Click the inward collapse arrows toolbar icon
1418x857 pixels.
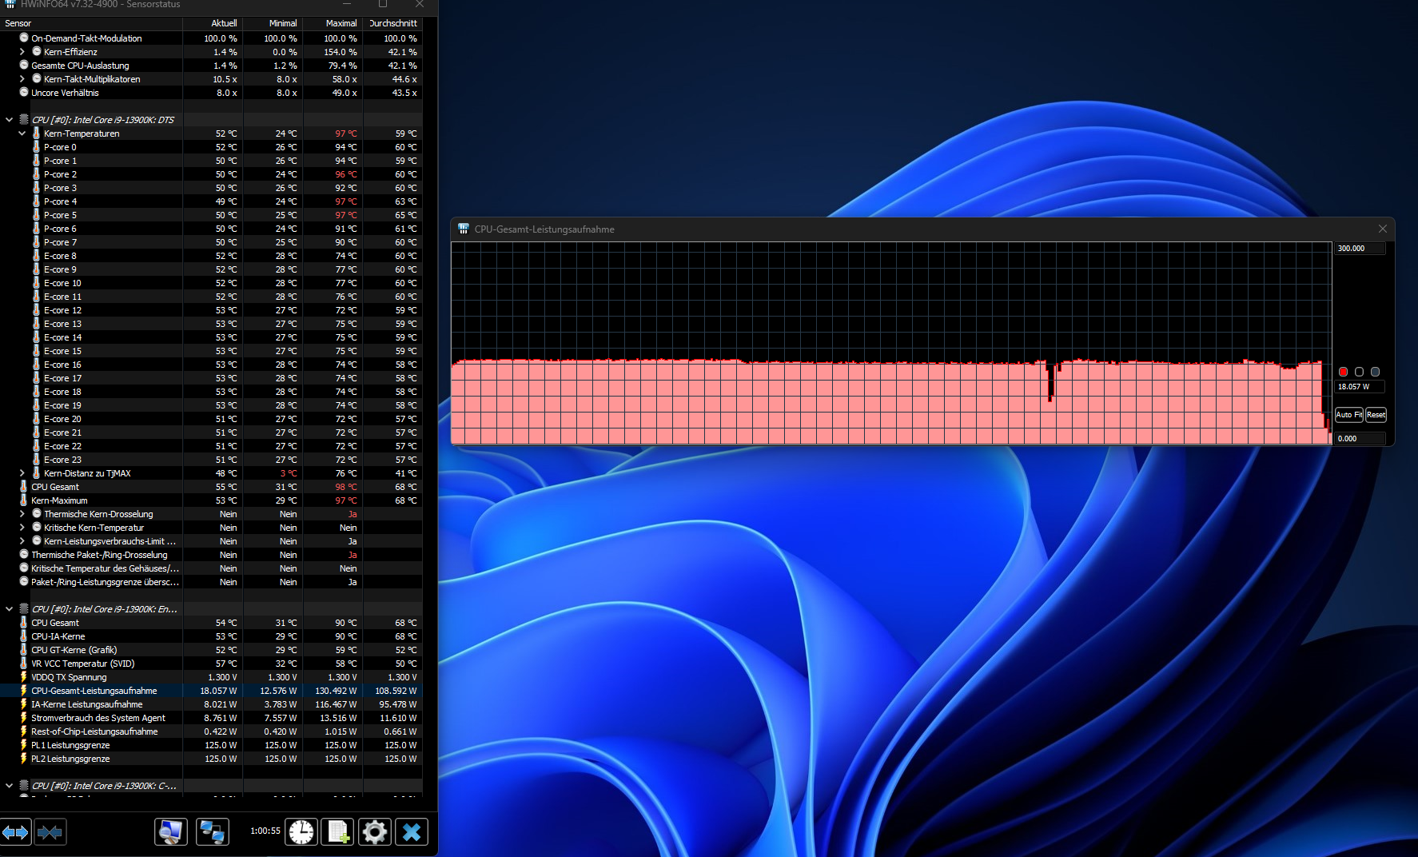[50, 831]
